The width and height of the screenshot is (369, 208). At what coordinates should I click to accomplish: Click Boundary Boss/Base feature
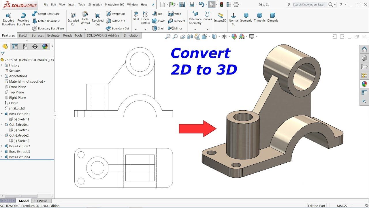pos(48,28)
